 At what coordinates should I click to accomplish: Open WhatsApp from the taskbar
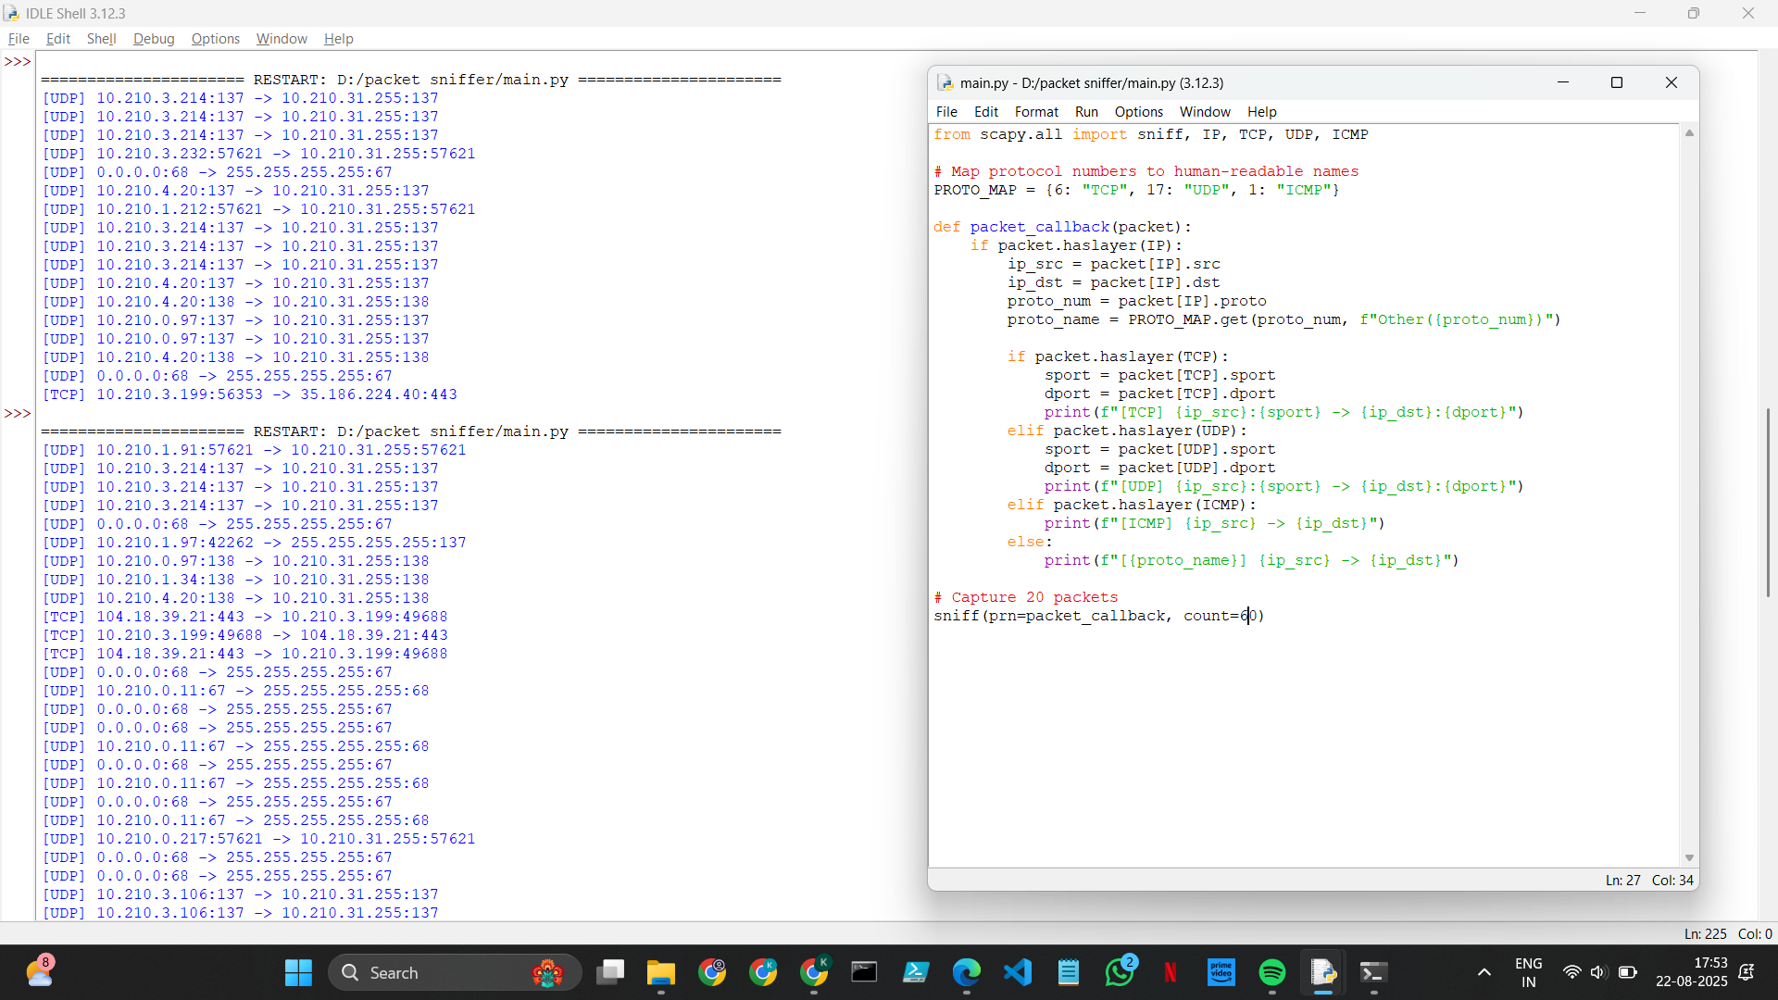(x=1120, y=972)
